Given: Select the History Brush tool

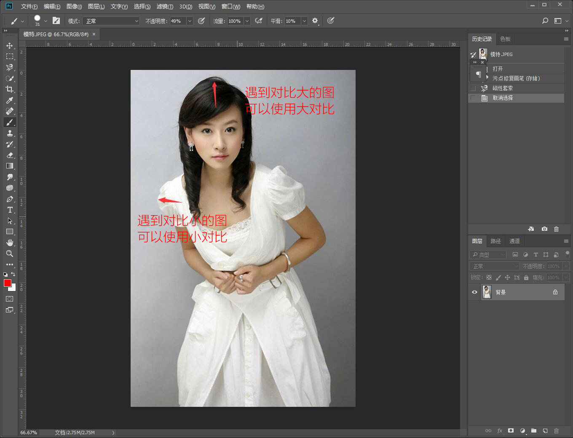Looking at the screenshot, I should pyautogui.click(x=9, y=144).
